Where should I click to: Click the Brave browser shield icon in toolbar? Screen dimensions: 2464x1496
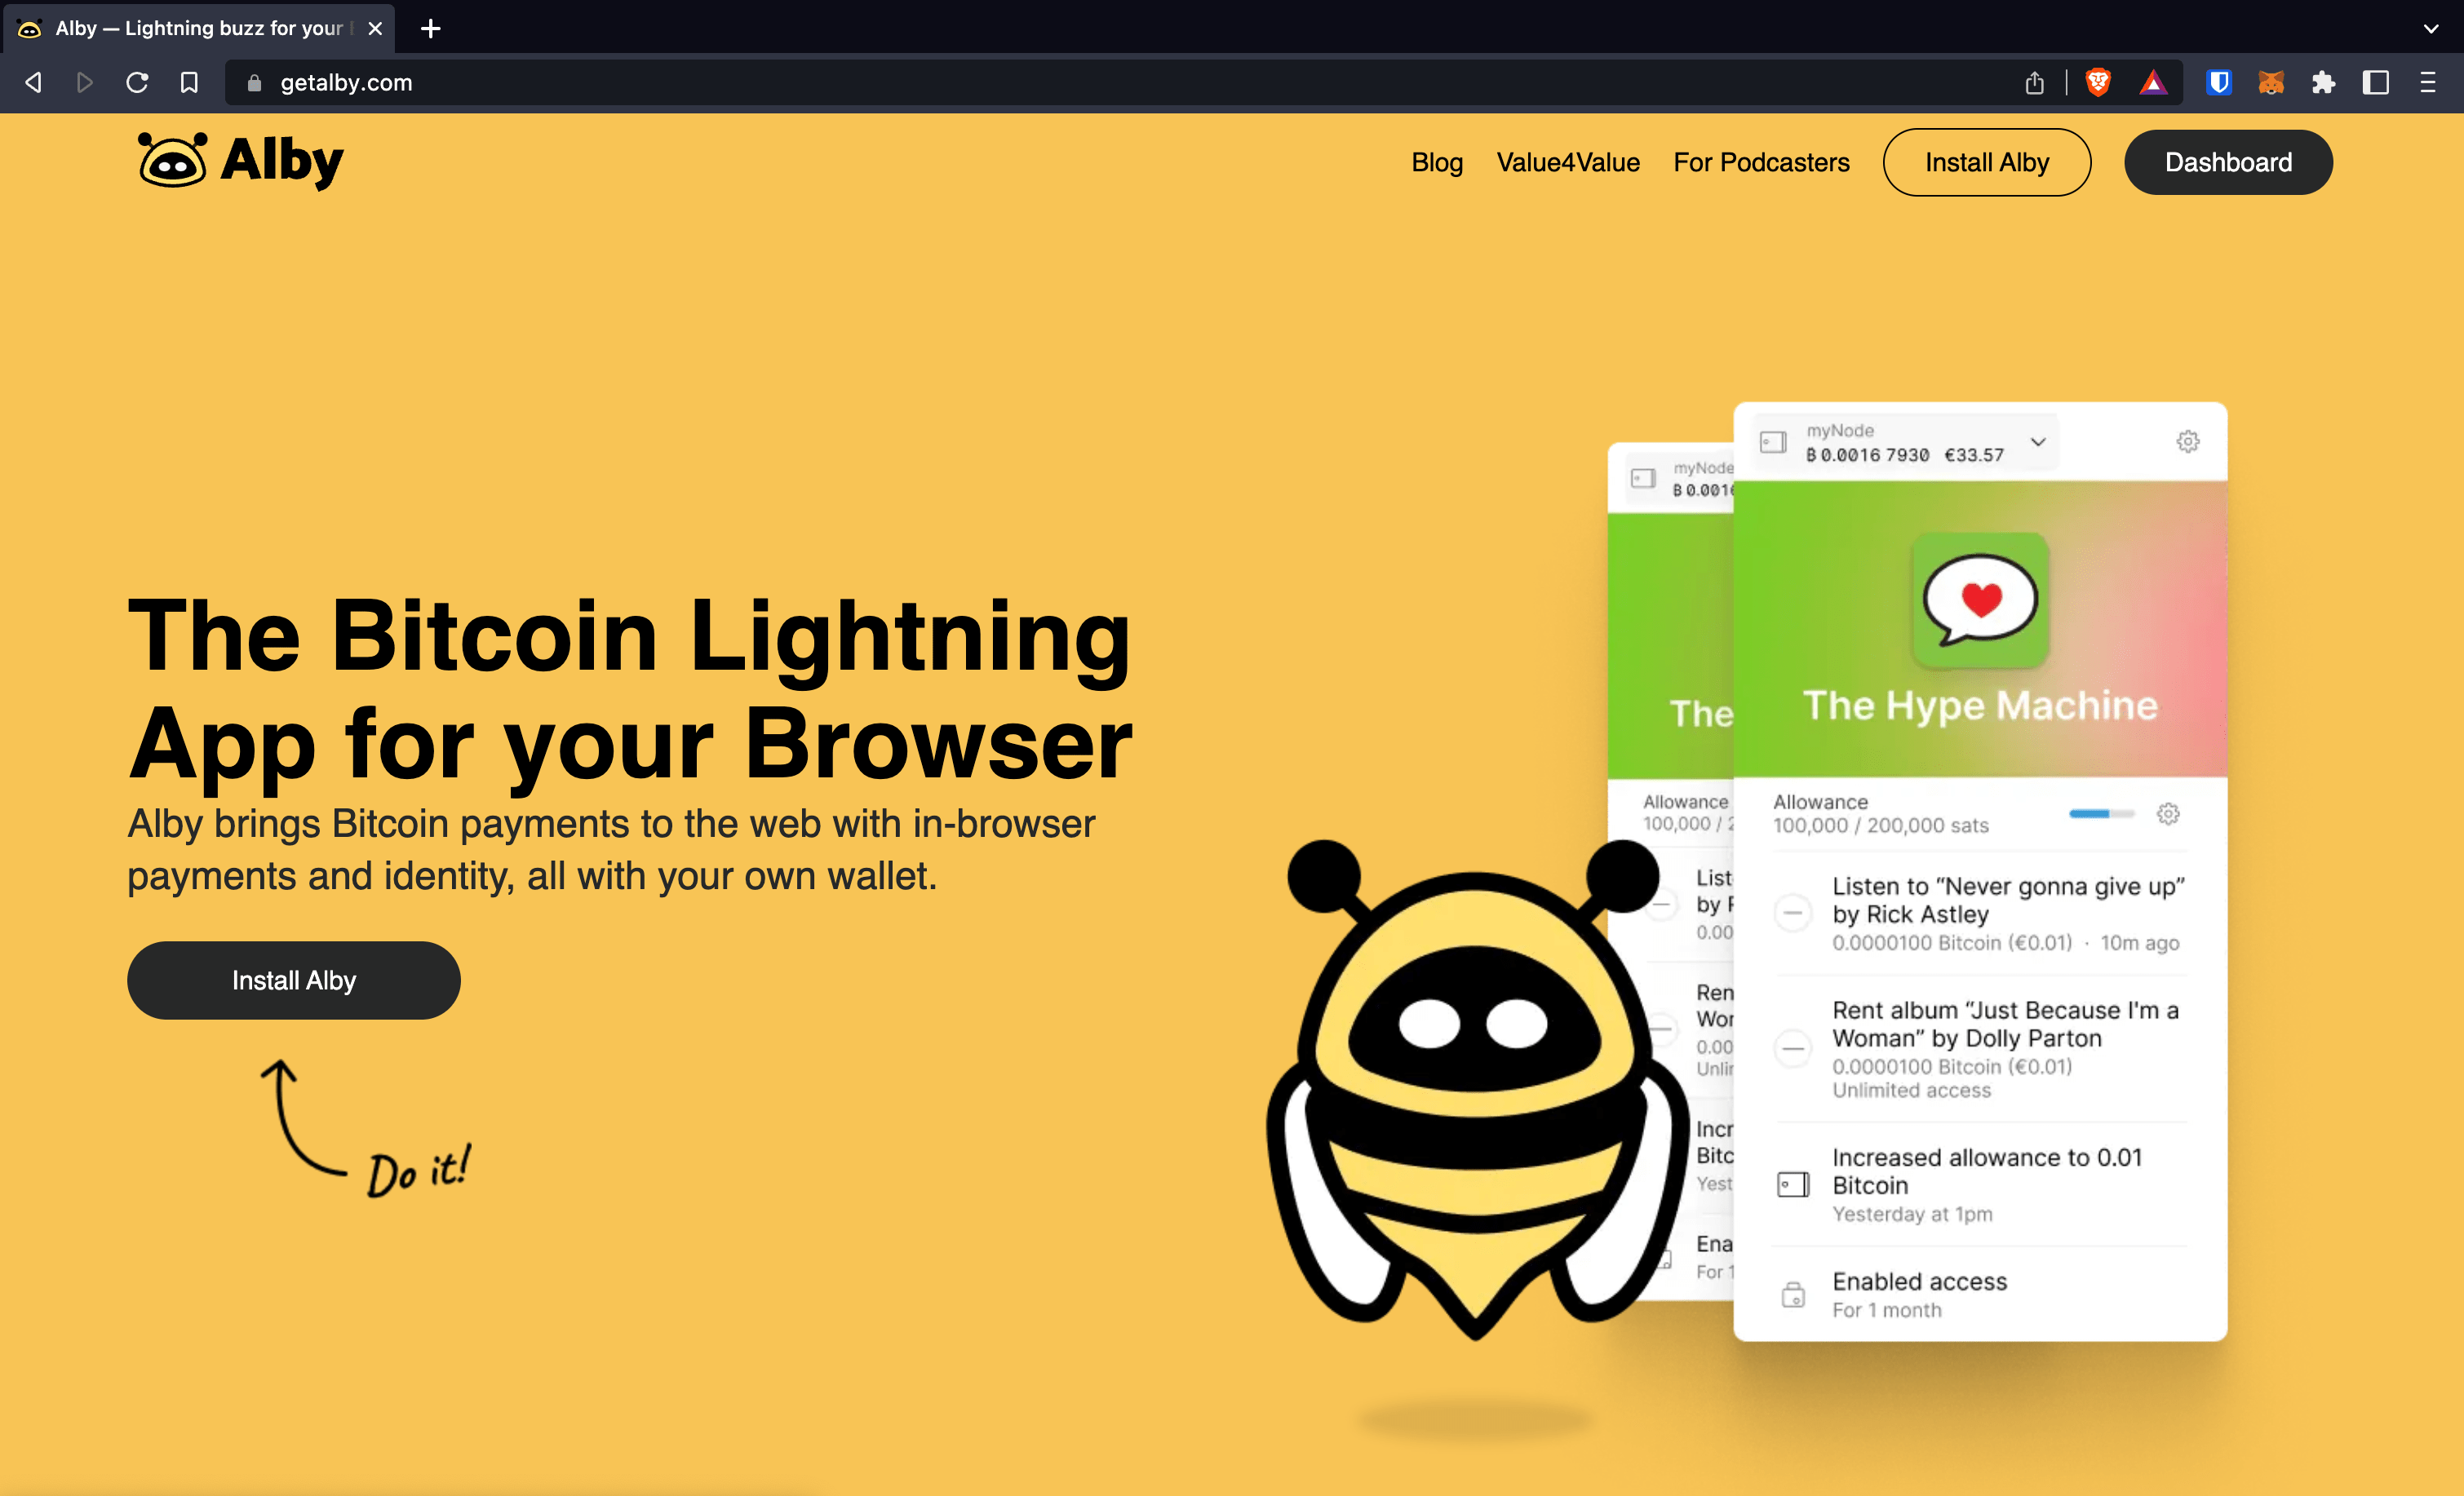point(2099,82)
